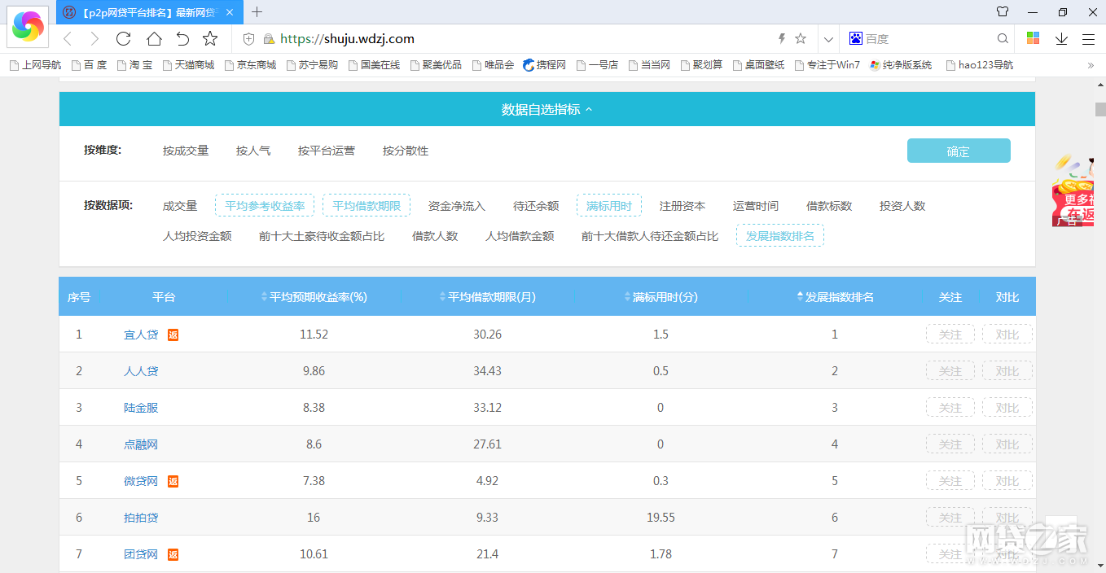Open the 宜人贷 platform link
The height and width of the screenshot is (573, 1106).
(141, 335)
